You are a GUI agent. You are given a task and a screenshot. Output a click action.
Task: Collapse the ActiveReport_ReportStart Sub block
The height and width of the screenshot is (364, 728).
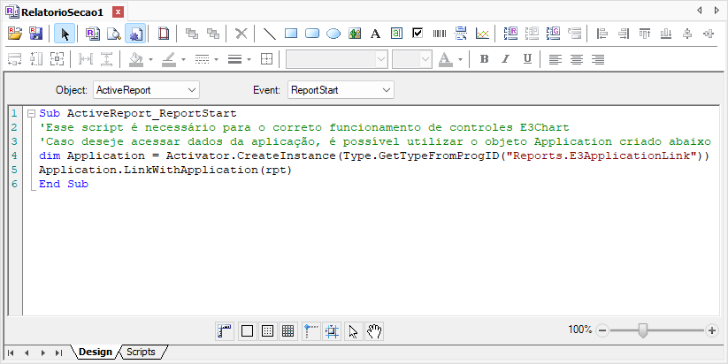pos(31,114)
